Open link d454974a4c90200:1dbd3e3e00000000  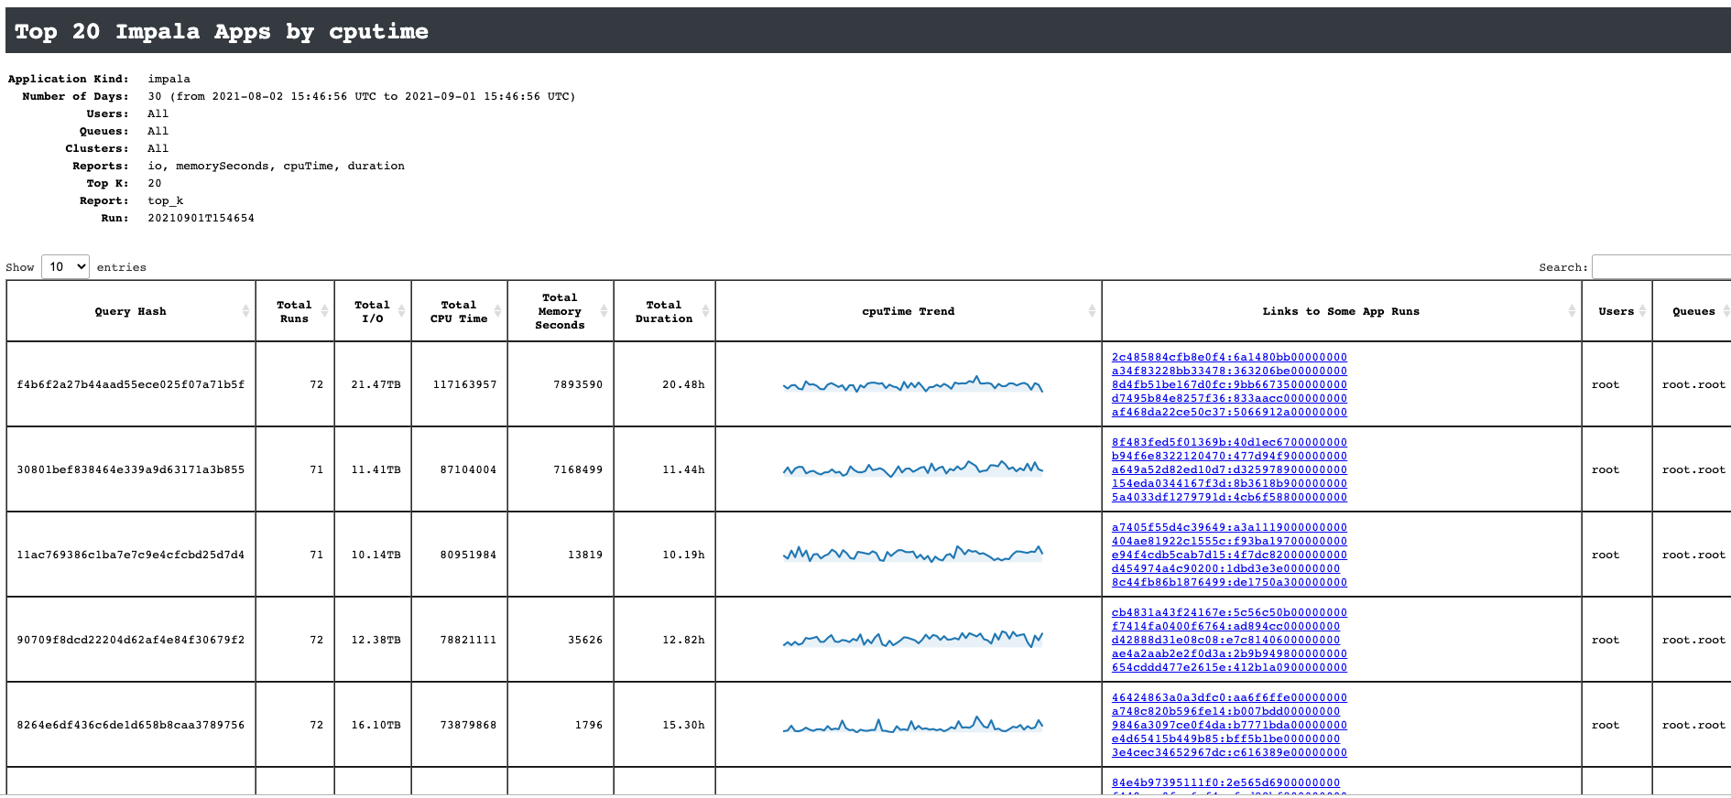pos(1225,568)
